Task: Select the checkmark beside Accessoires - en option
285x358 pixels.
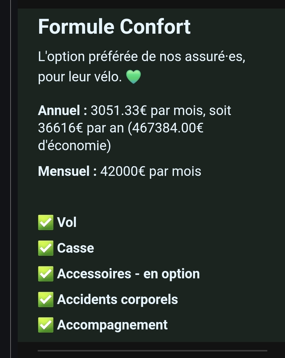Action: point(46,274)
